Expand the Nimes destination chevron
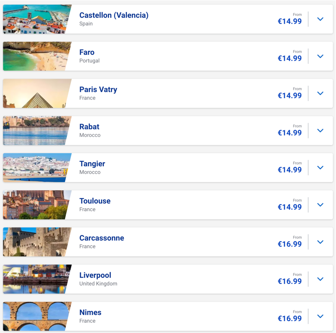336x333 pixels. [320, 316]
